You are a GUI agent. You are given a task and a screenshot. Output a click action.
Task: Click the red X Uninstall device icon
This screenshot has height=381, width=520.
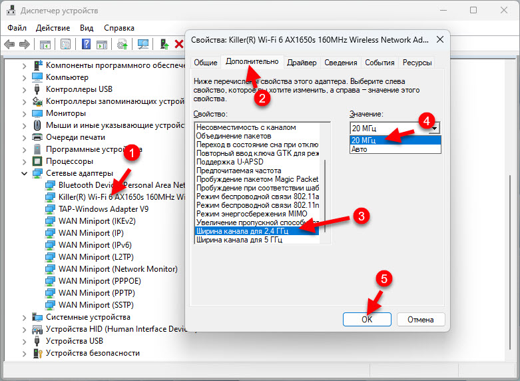178,44
